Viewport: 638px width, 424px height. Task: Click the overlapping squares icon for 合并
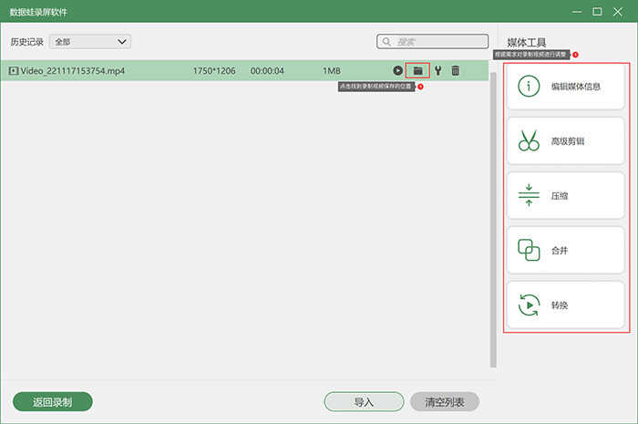529,250
